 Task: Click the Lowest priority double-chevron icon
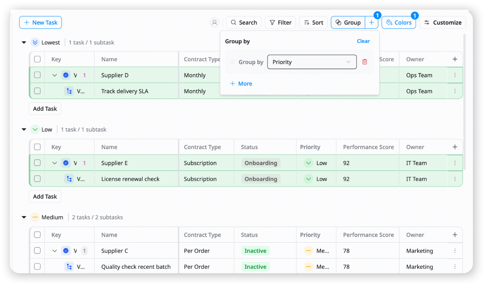point(35,42)
